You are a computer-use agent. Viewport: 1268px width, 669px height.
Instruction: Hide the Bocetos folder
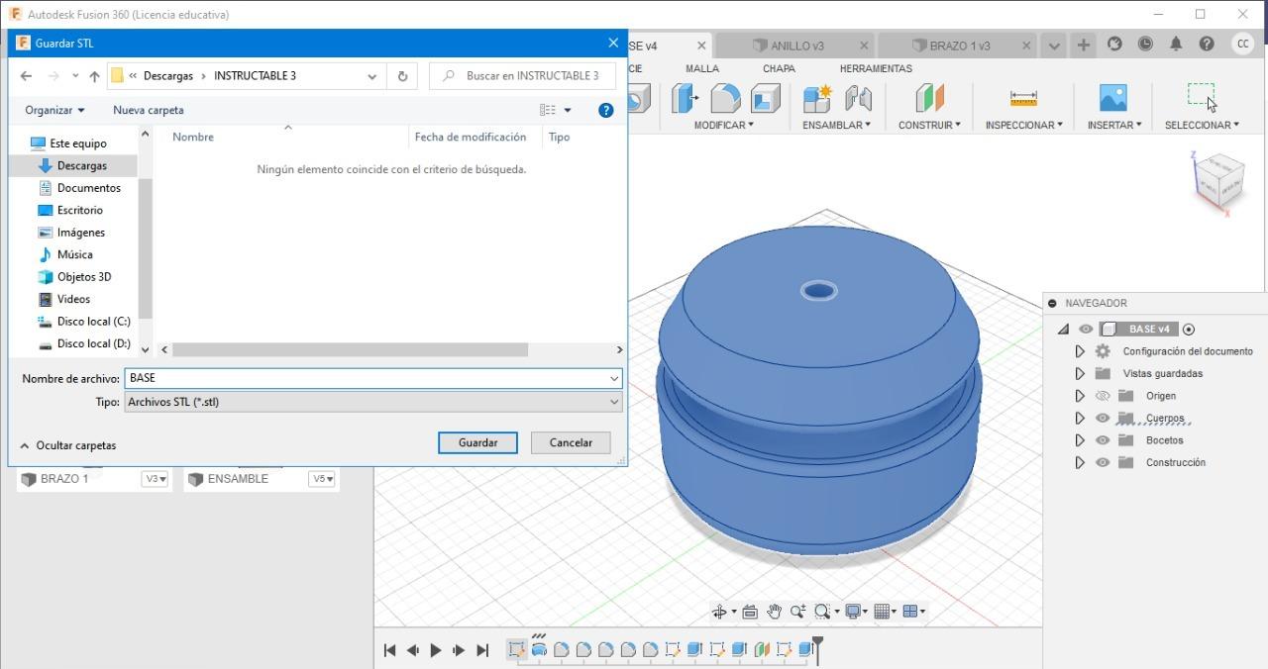pyautogui.click(x=1103, y=440)
